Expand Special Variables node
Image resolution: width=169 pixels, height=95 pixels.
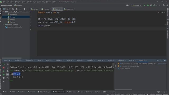coord(116,69)
